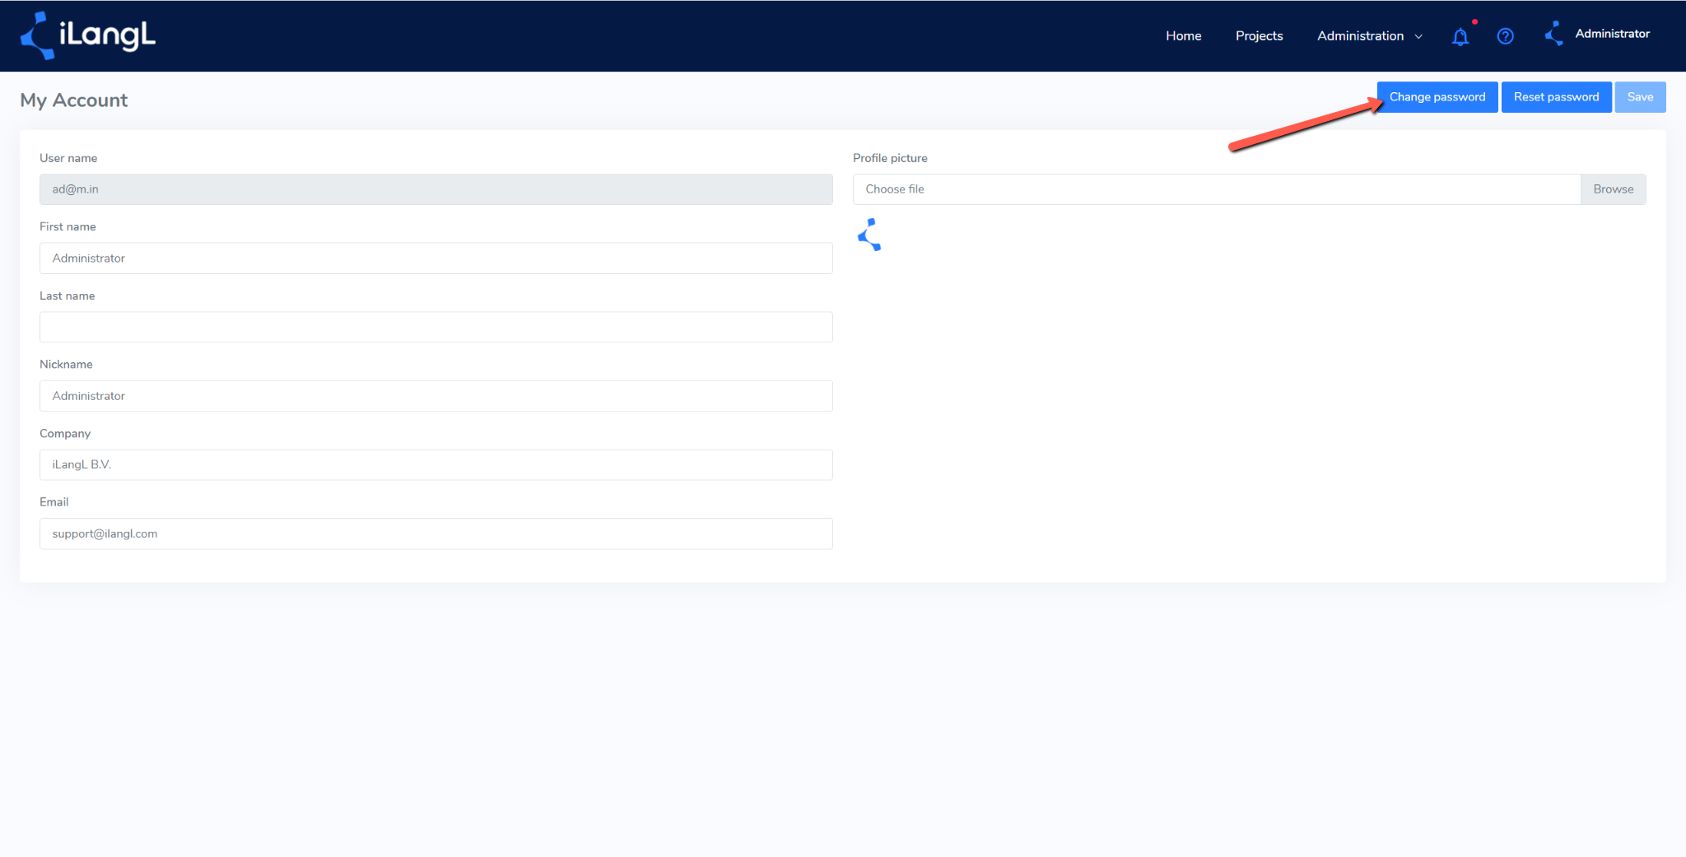Click the Choose file field
This screenshot has width=1686, height=857.
point(1217,189)
